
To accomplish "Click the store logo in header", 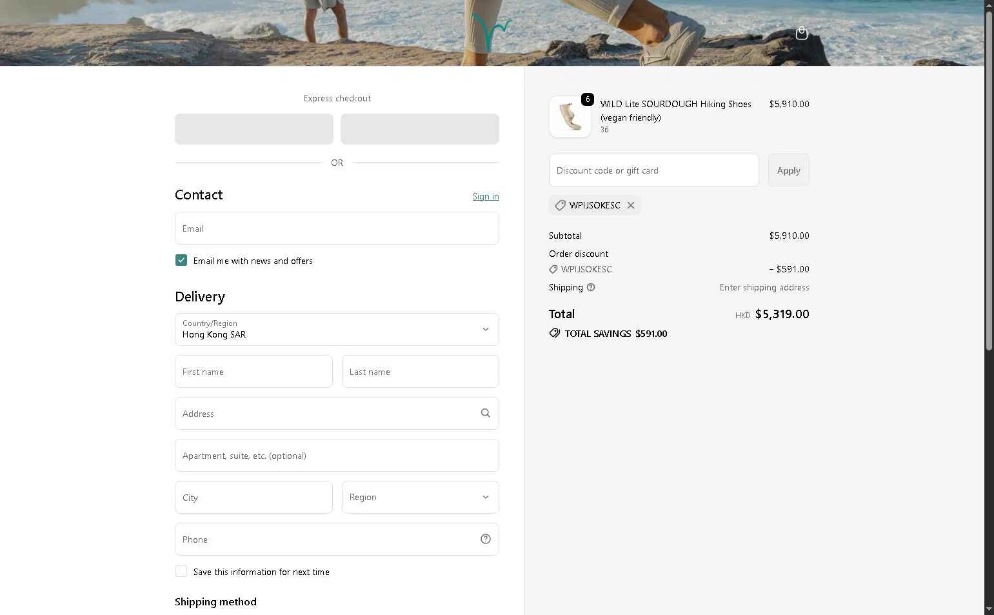I will [x=492, y=32].
